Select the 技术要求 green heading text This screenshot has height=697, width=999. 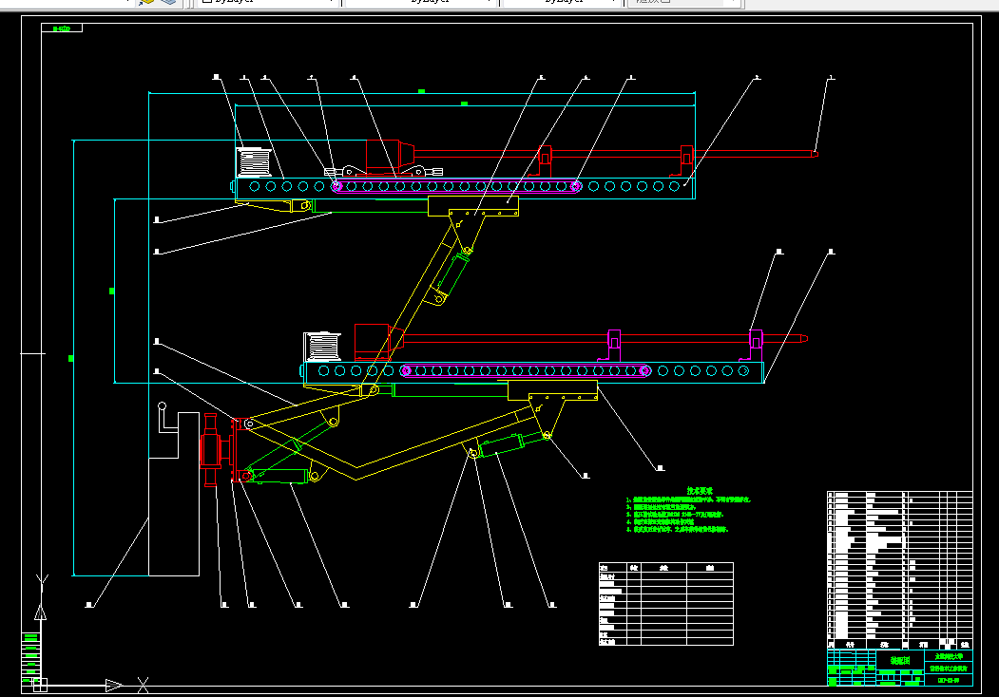[700, 491]
